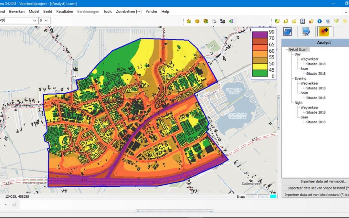This screenshot has height=218, width=349.
Task: Open the Venster menu
Action: tap(151, 12)
